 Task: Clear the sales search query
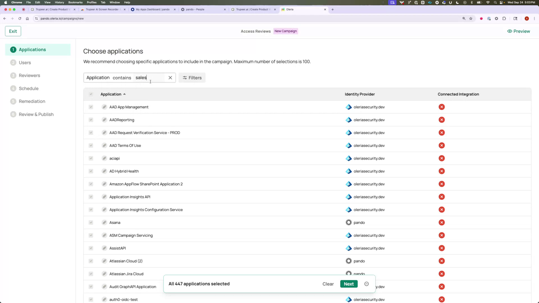click(170, 78)
